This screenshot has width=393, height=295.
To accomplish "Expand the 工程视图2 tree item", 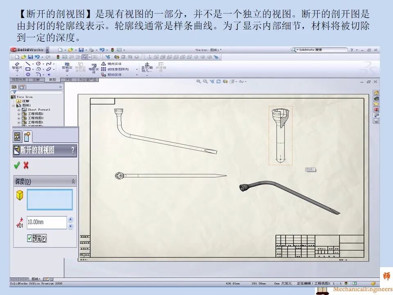I will pyautogui.click(x=18, y=113).
